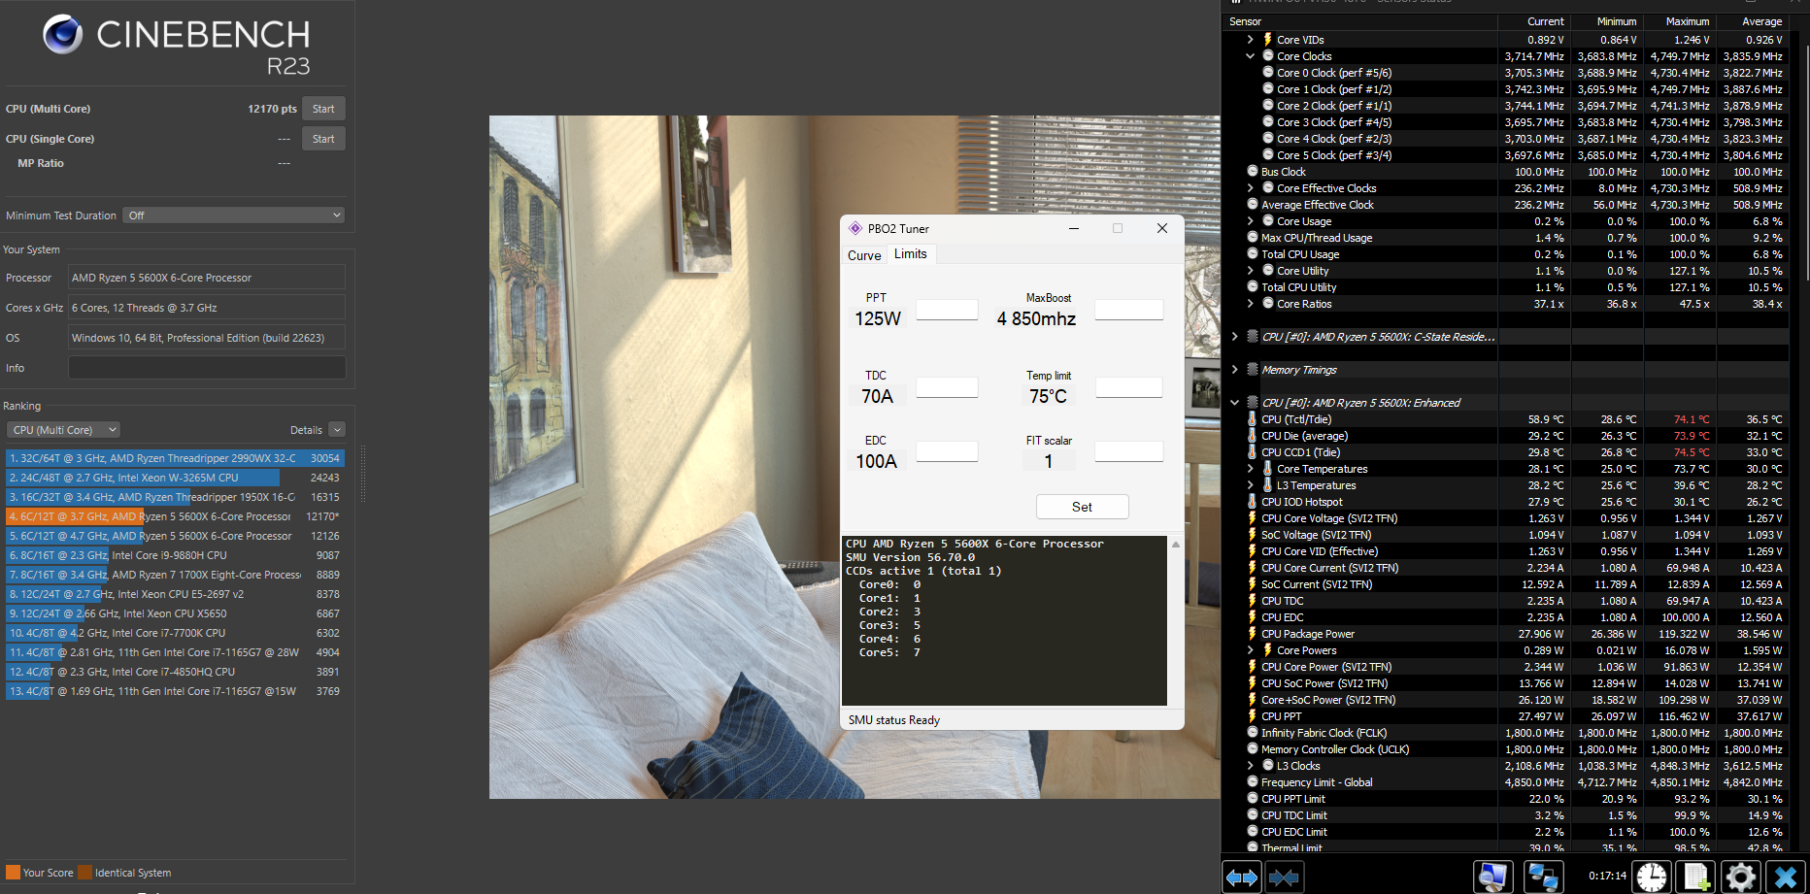This screenshot has height=894, width=1810.
Task: Expand the Core Usage sensor group
Action: [1251, 221]
